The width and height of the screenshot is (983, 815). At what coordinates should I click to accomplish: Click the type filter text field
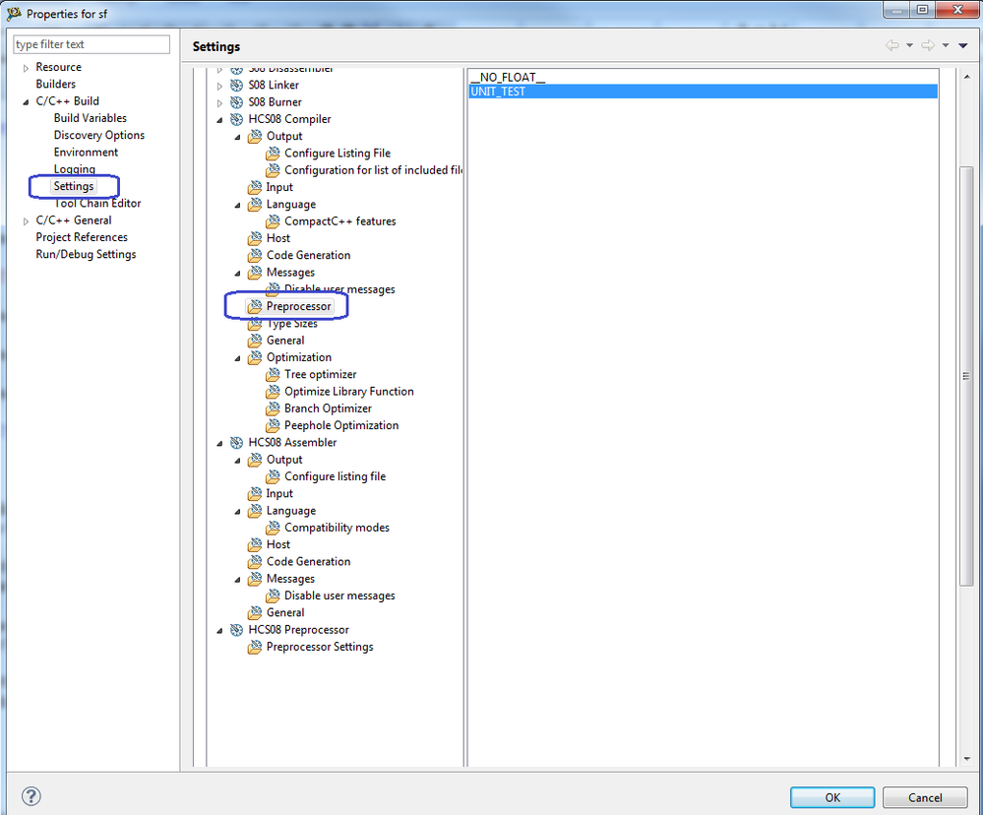92,44
